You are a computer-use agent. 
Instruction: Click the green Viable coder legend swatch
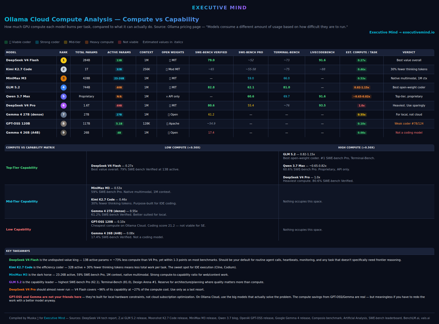coord(6,42)
